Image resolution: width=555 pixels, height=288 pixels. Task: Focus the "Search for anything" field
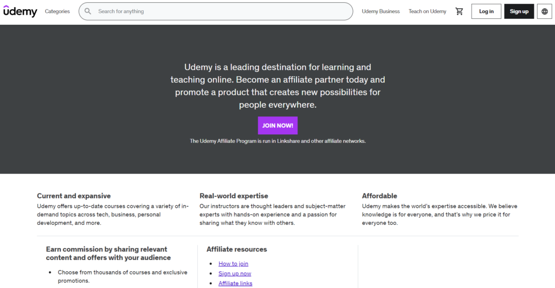click(x=217, y=11)
